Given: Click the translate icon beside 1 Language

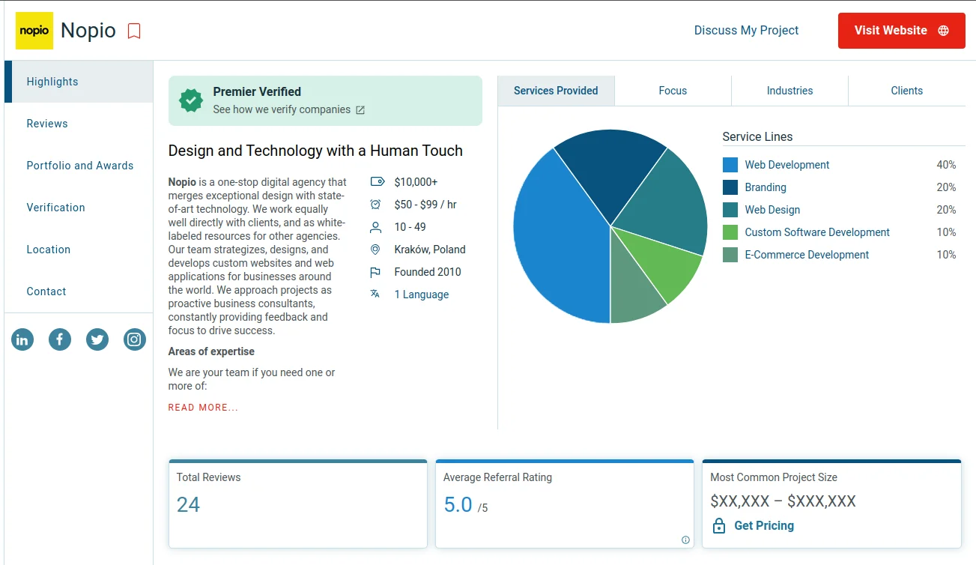Looking at the screenshot, I should (375, 294).
